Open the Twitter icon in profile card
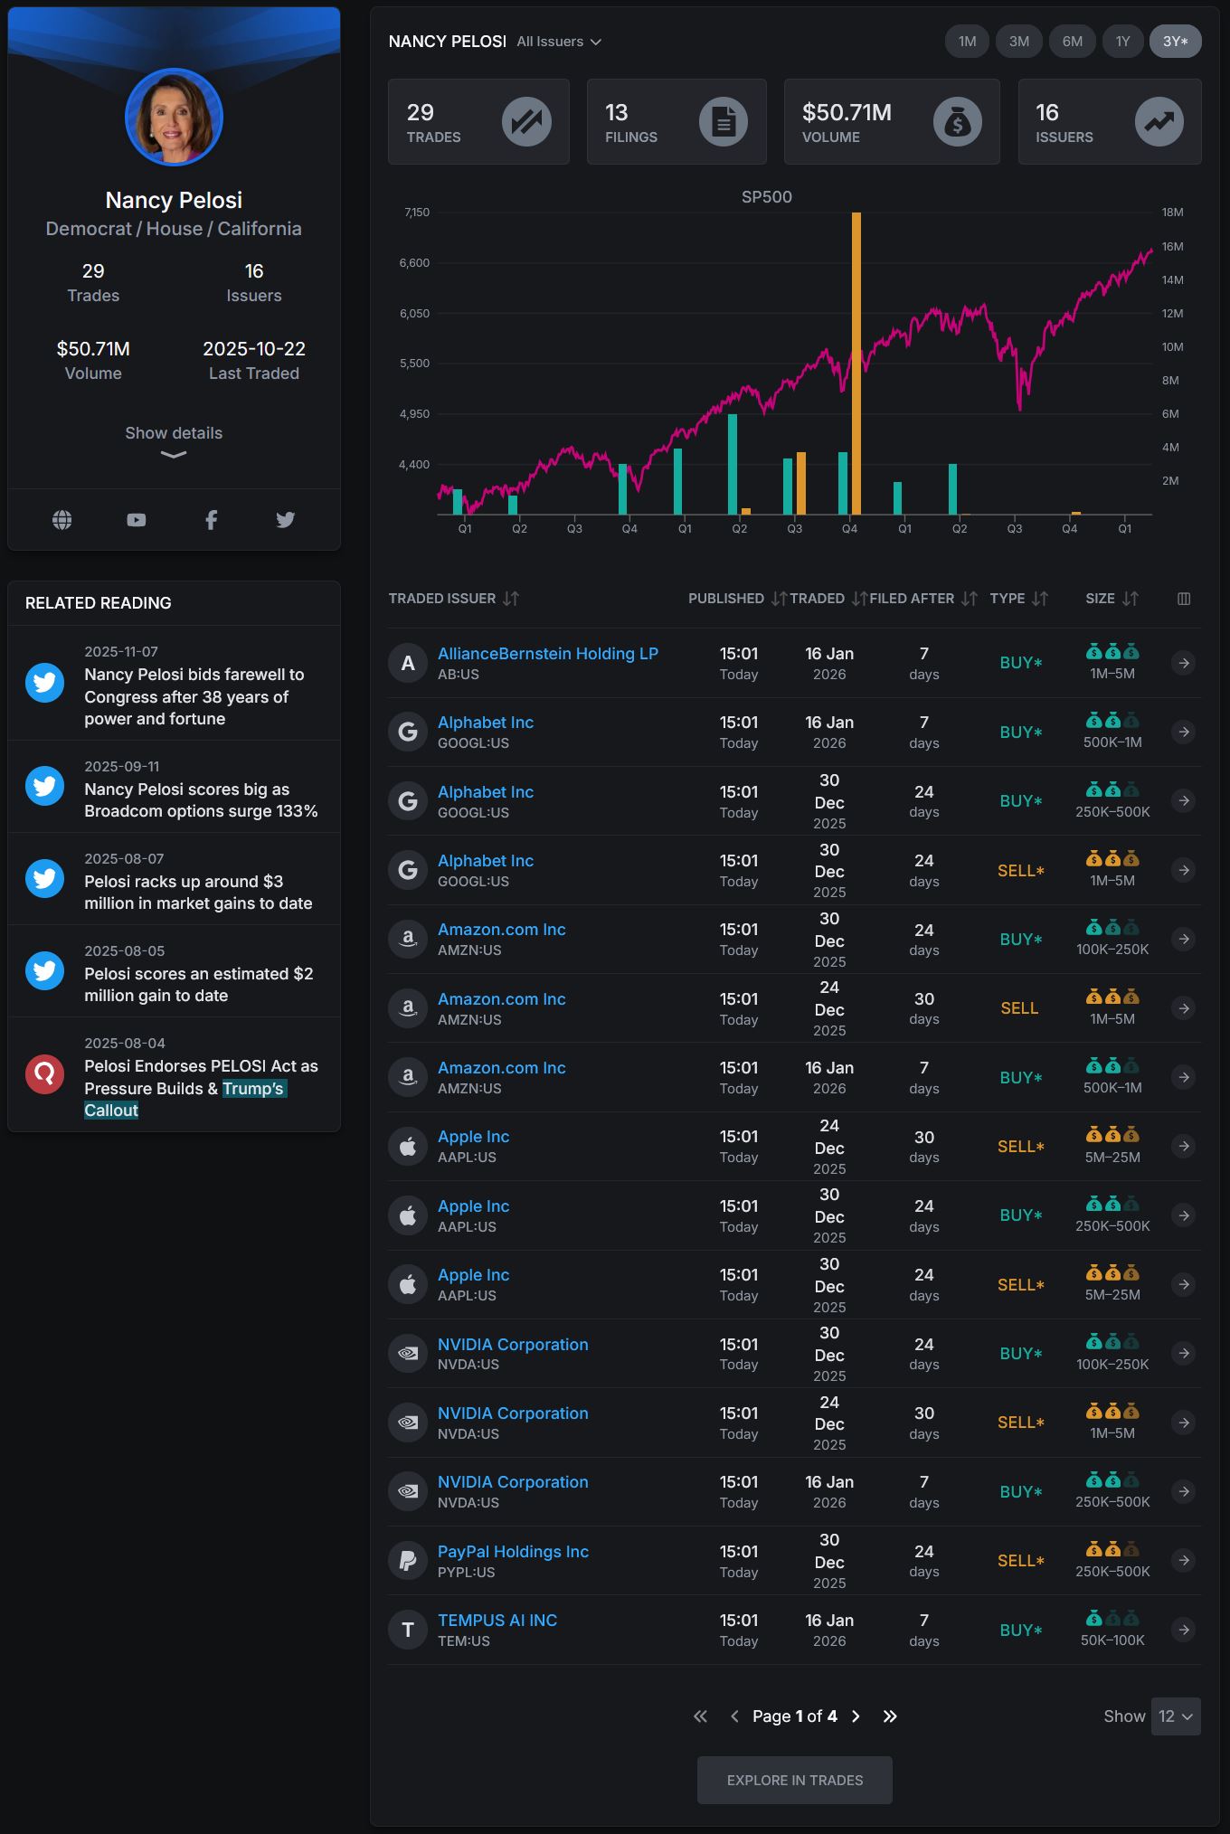 point(286,519)
